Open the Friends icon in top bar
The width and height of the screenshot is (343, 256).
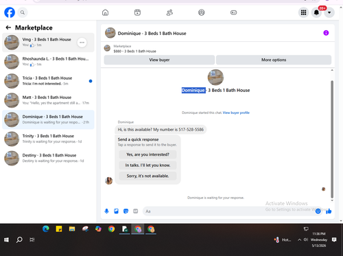[x=169, y=12]
